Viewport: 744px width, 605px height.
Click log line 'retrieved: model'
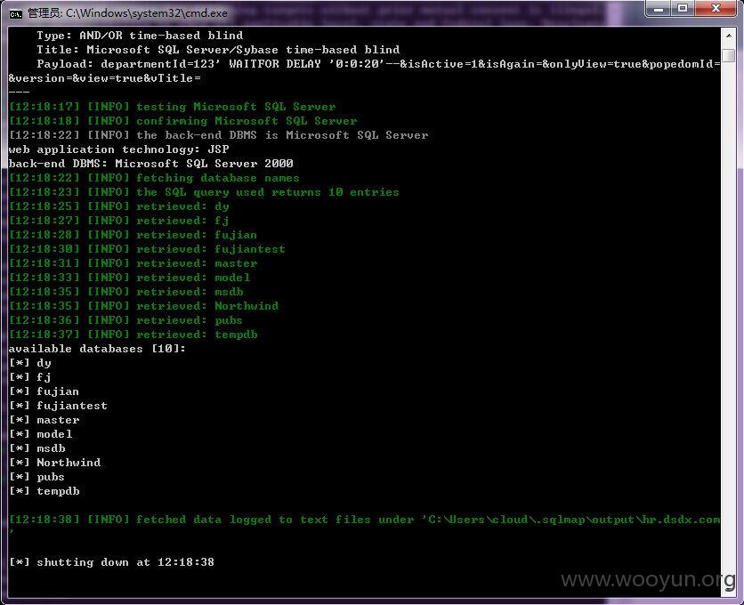130,278
